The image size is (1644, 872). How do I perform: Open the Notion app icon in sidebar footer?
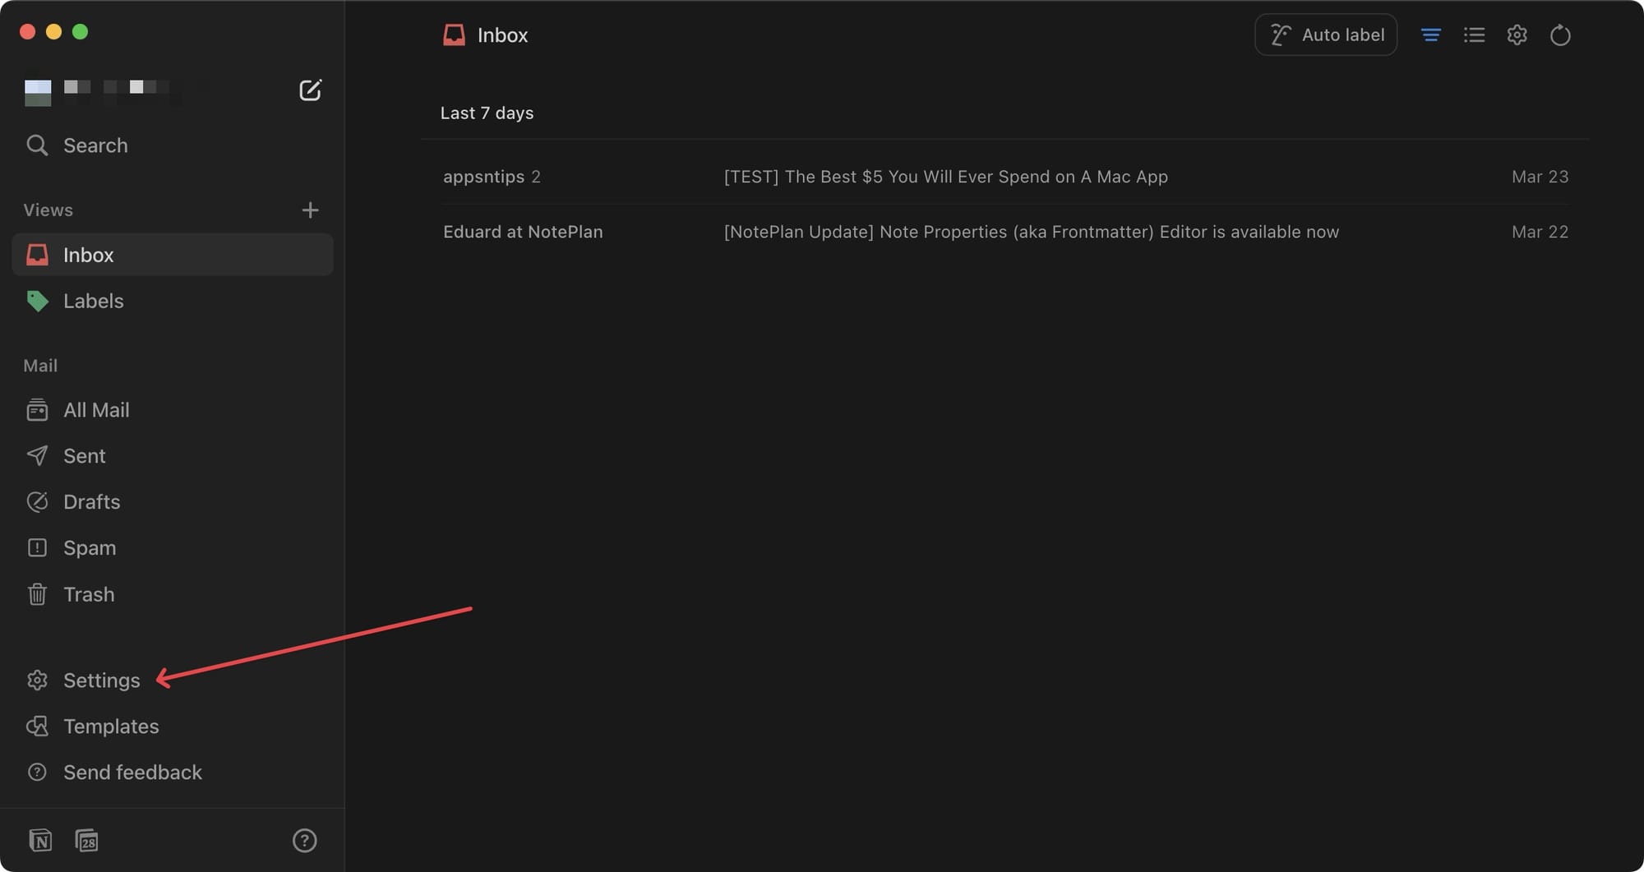[40, 840]
